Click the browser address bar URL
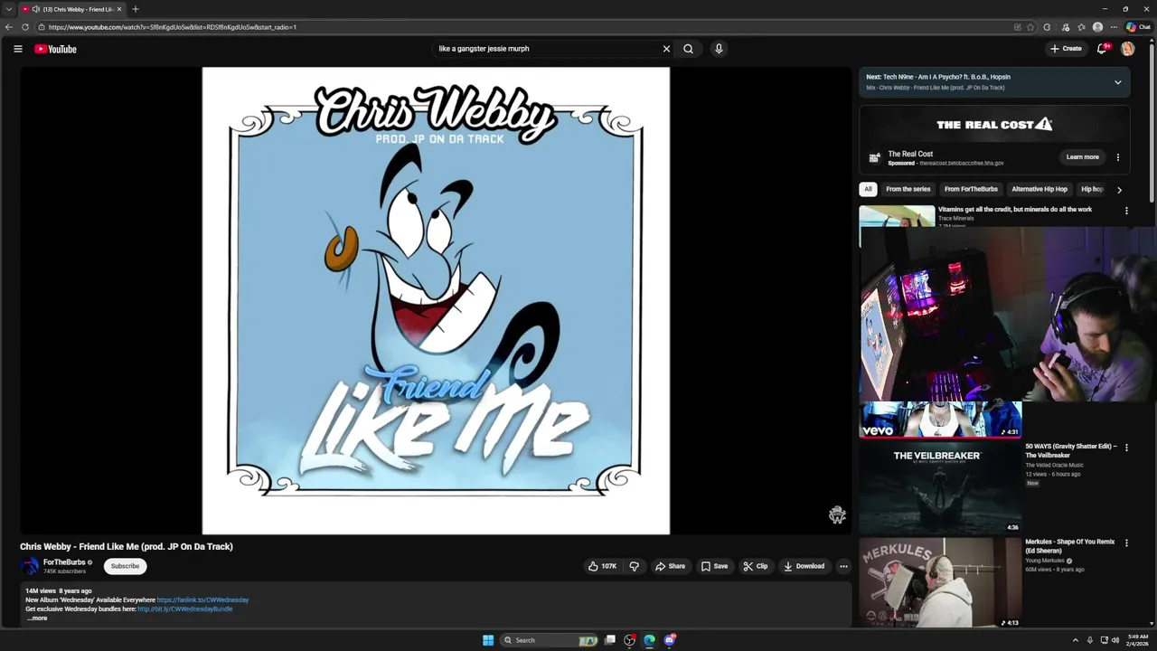This screenshot has height=651, width=1157. click(172, 27)
